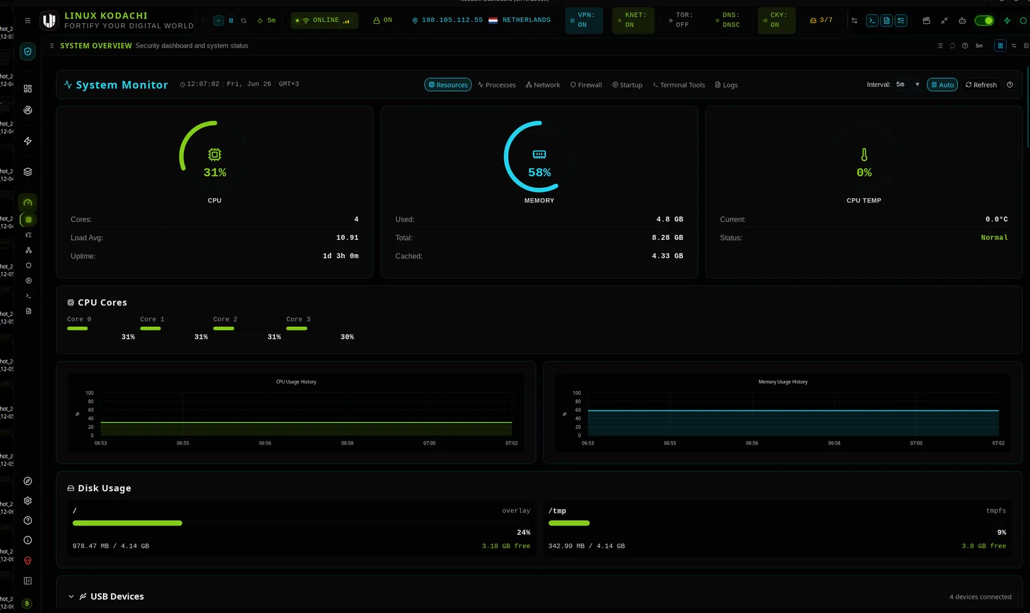Open the hamburger menu beside Kodachi logo
Image resolution: width=1030 pixels, height=613 pixels.
pyautogui.click(x=28, y=21)
